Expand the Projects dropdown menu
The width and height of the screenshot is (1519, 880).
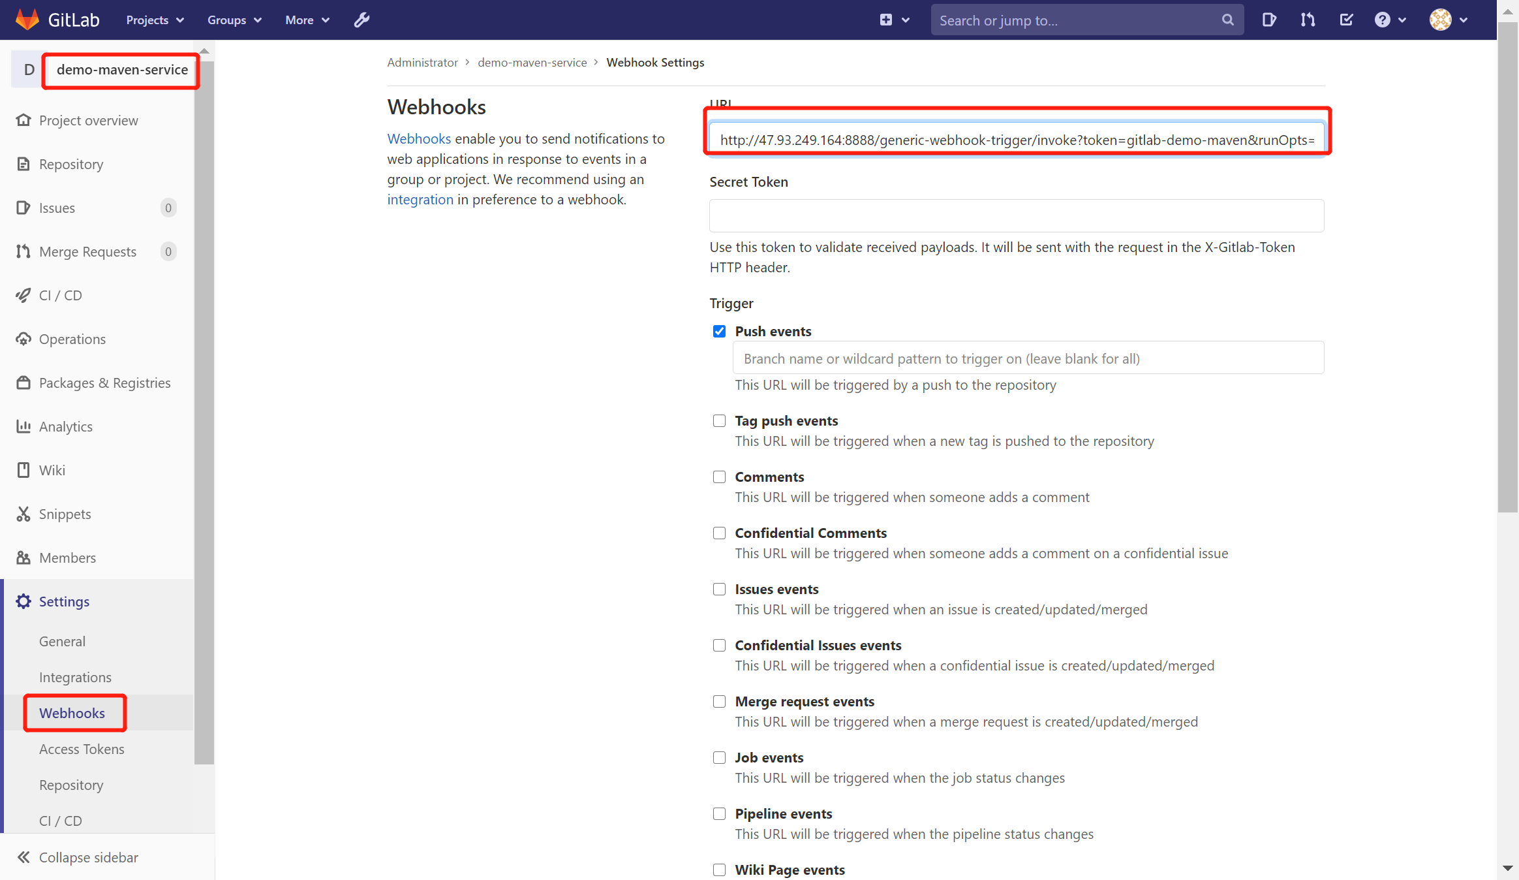(x=155, y=20)
